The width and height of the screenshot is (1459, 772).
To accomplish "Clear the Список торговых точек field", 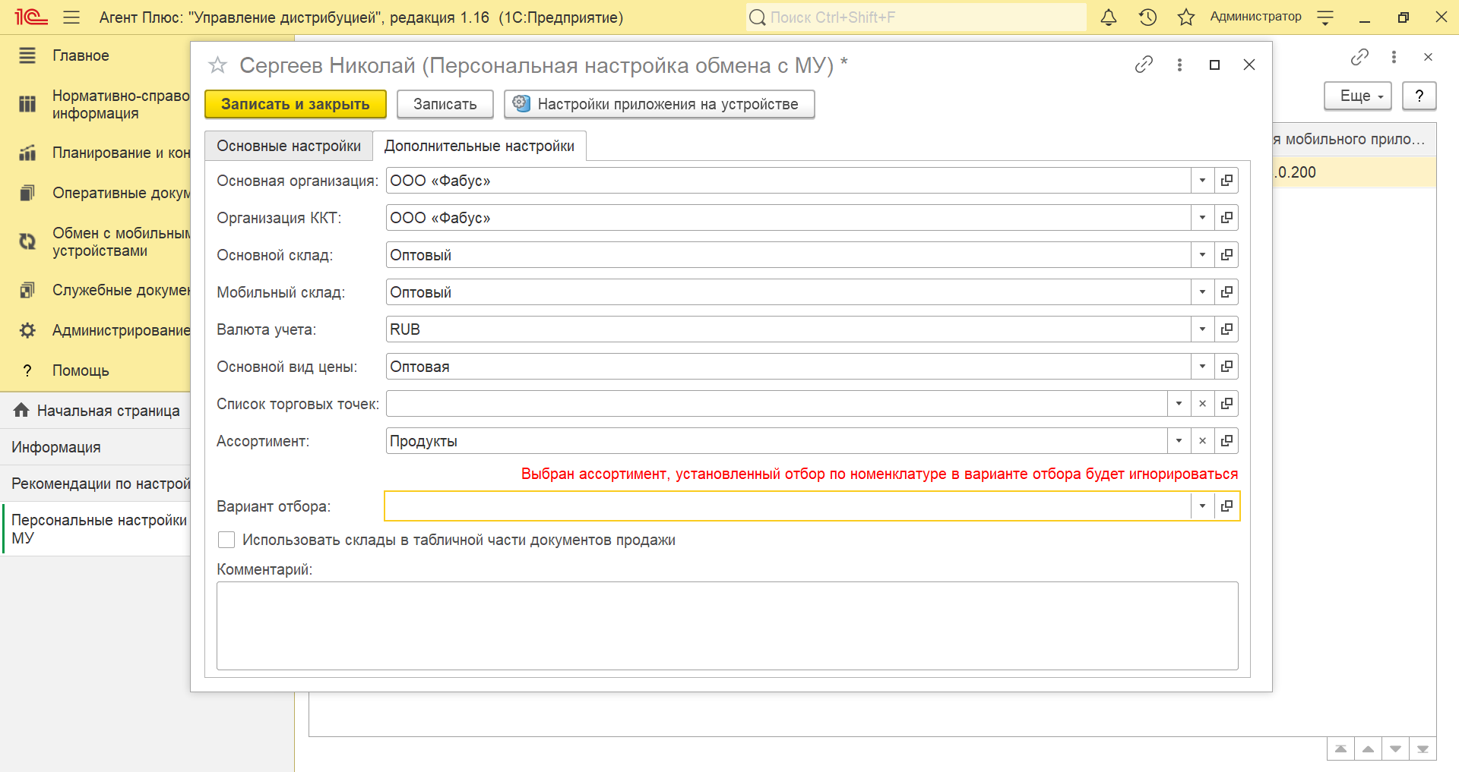I will 1202,404.
